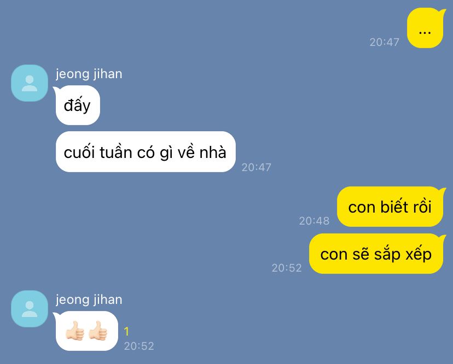Click 20:52 timestamp beside 'con sẽ sắp xếp'
This screenshot has height=364, width=453.
(x=287, y=268)
